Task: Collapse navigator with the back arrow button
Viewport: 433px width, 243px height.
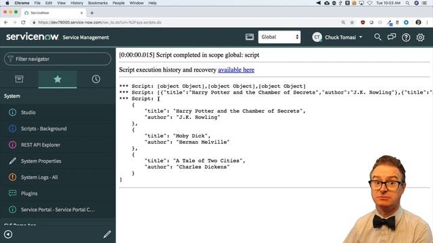Action: point(8,234)
